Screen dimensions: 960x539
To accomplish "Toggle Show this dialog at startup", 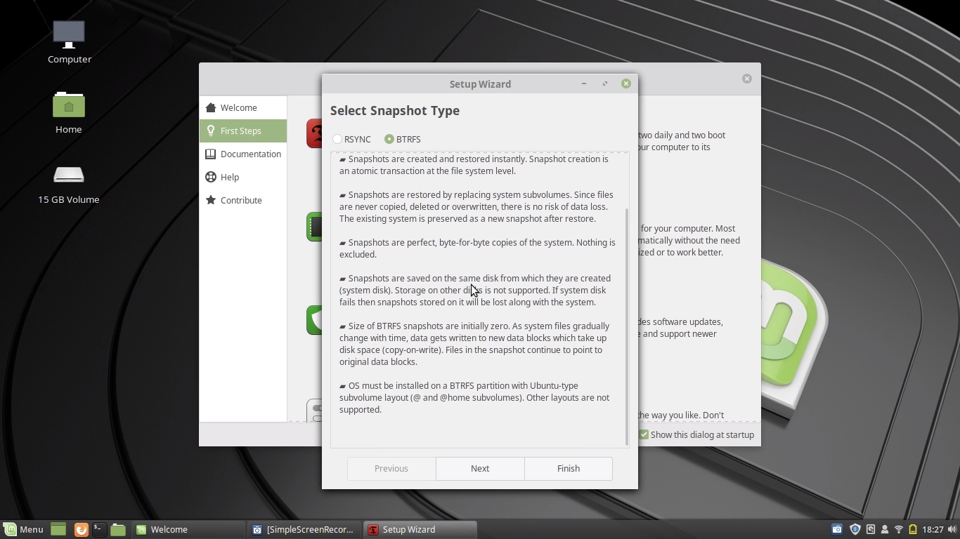I will coord(696,434).
